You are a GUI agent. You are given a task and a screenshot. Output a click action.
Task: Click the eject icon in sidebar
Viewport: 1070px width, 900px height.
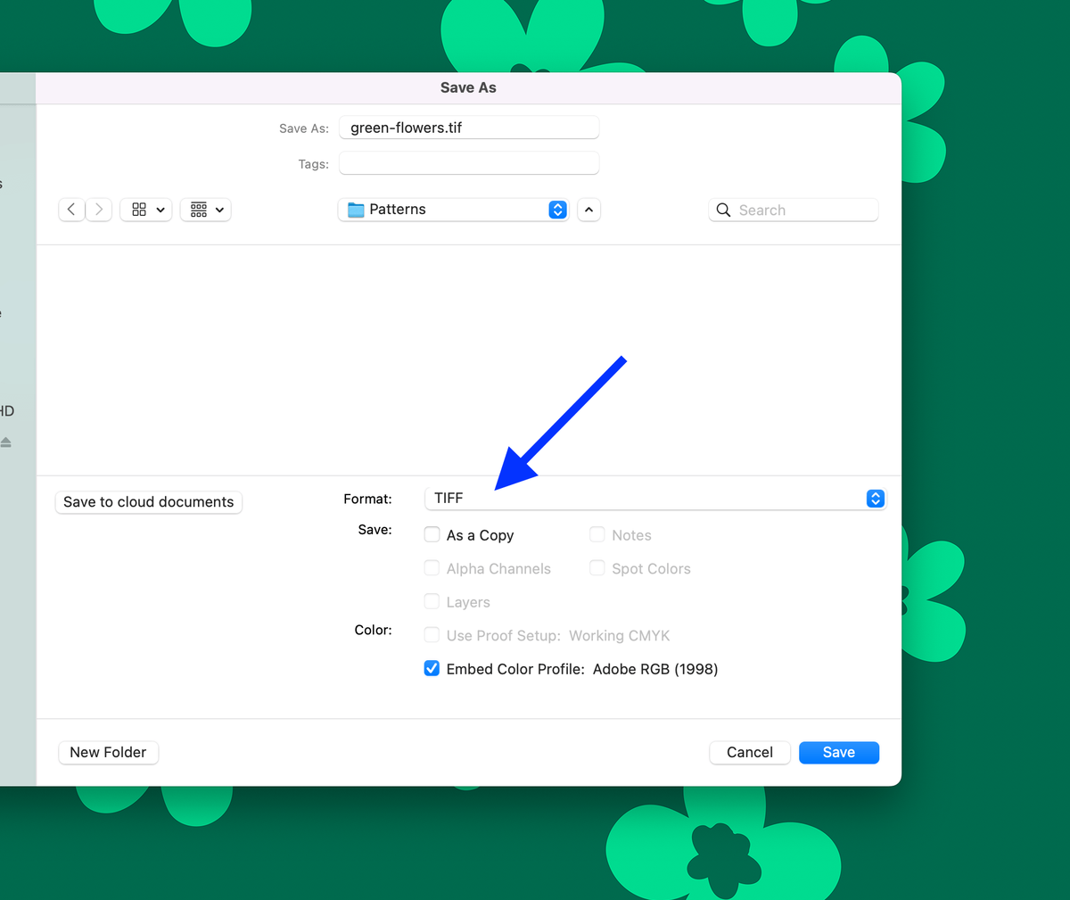coord(6,442)
